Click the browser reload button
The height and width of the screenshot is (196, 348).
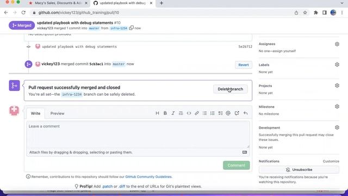[x=23, y=13]
